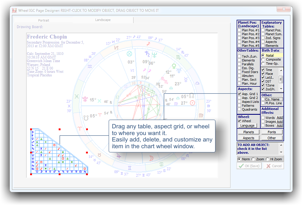Open the wheel Language settings
Screen dimensions: 302x205
[x=247, y=125]
